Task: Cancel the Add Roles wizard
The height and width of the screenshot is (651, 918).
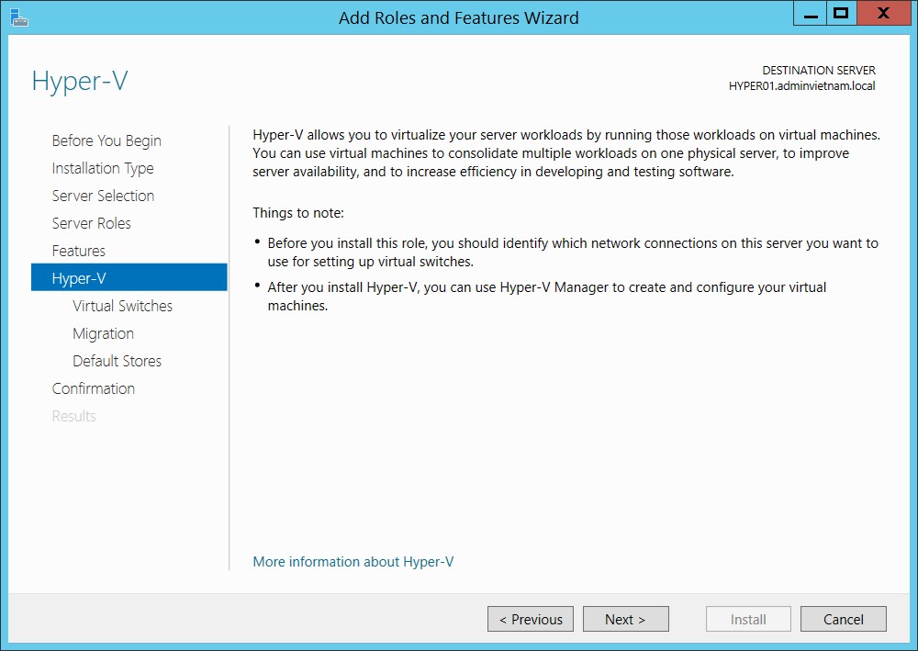Action: [843, 619]
